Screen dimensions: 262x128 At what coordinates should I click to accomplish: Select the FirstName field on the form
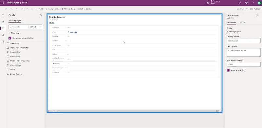coord(134,36)
